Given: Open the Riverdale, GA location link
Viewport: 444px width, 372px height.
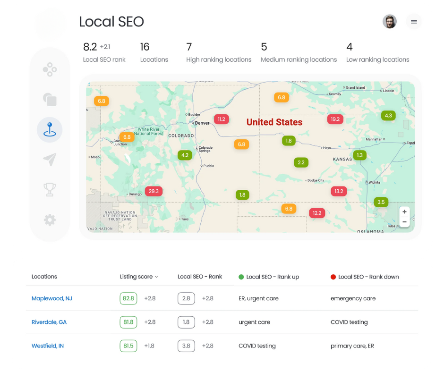Looking at the screenshot, I should (49, 322).
